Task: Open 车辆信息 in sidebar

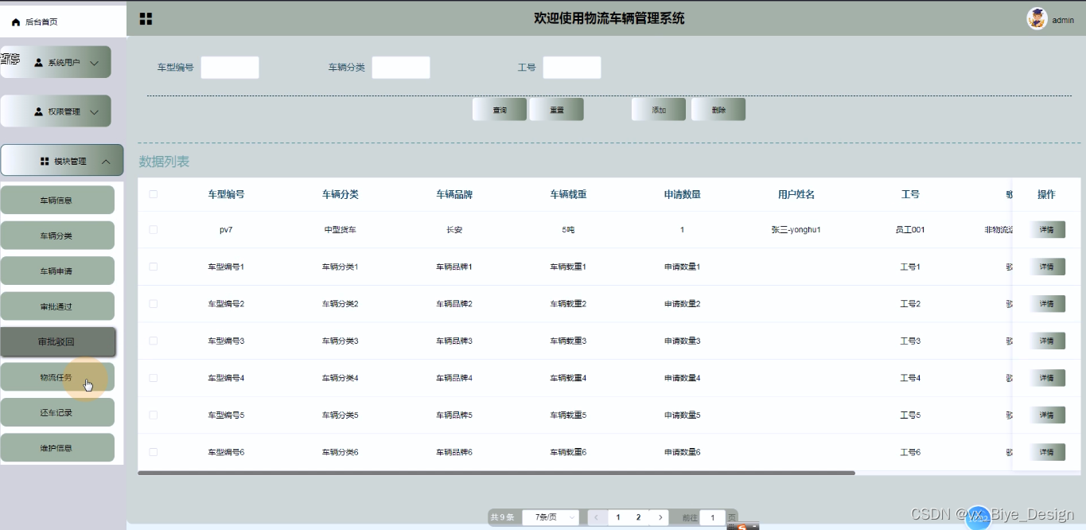Action: point(57,201)
